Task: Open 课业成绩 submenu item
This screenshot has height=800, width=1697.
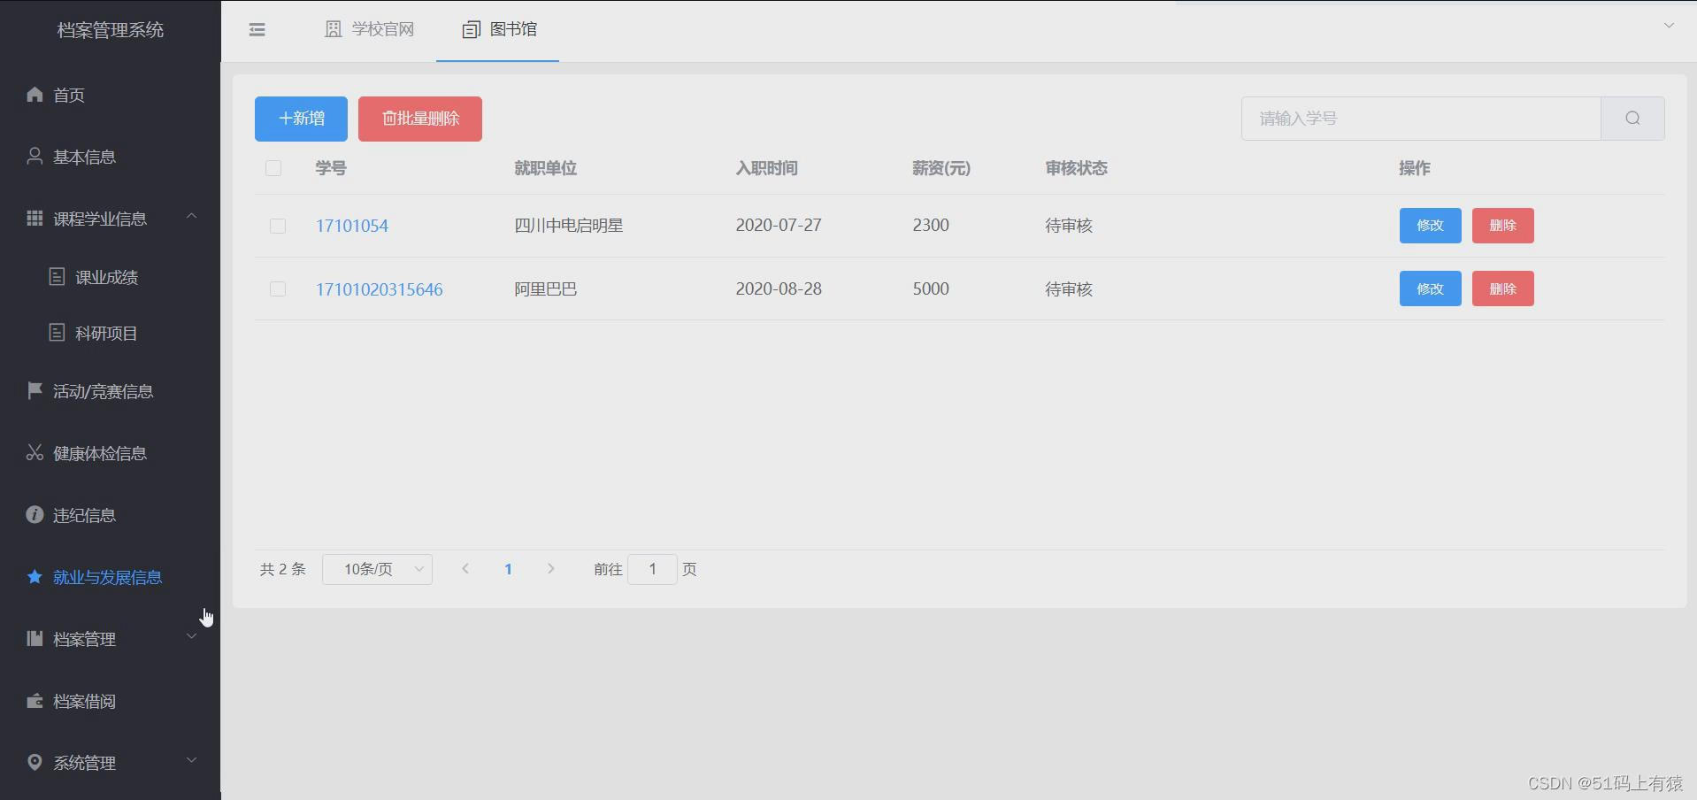Action: 110,277
